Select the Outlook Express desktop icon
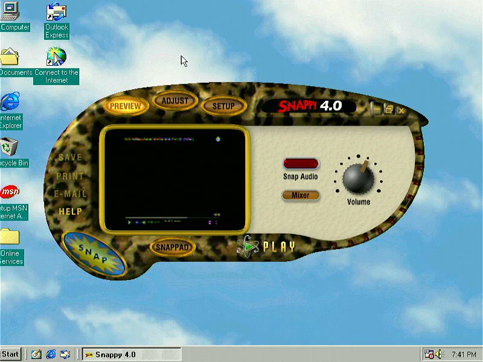Screen dimensions: 483x362 57,21
